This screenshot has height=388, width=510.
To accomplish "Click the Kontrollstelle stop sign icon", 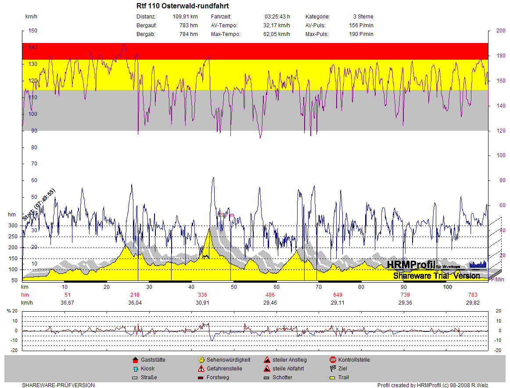I will click(333, 360).
